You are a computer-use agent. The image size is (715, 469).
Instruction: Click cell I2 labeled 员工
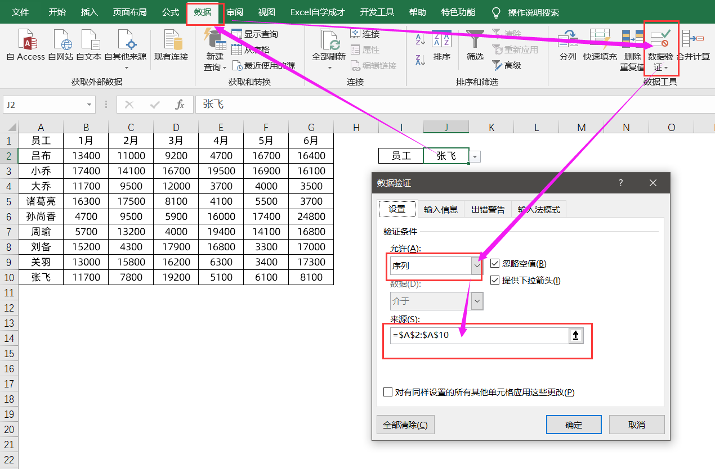(401, 156)
